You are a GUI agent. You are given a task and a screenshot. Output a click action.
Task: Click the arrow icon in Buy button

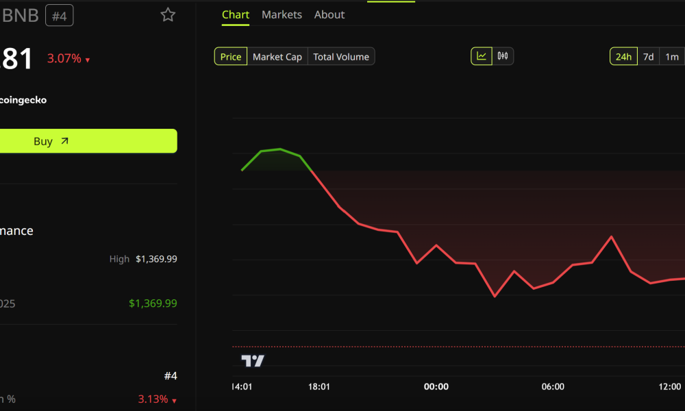click(64, 140)
